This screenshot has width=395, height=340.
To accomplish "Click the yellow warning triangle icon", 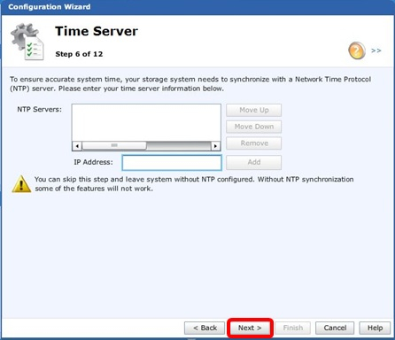I will [21, 184].
